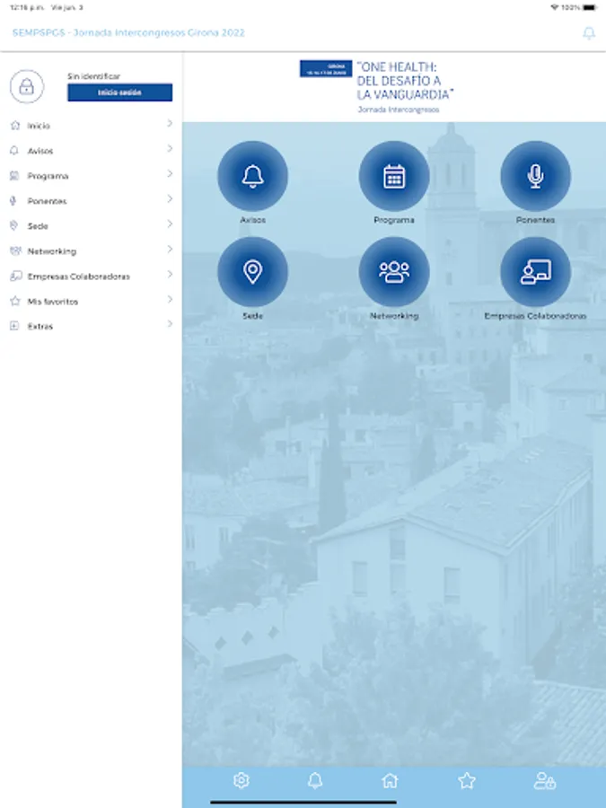Click the plus box icon beside Extras
This screenshot has height=808, width=606.
click(x=14, y=326)
